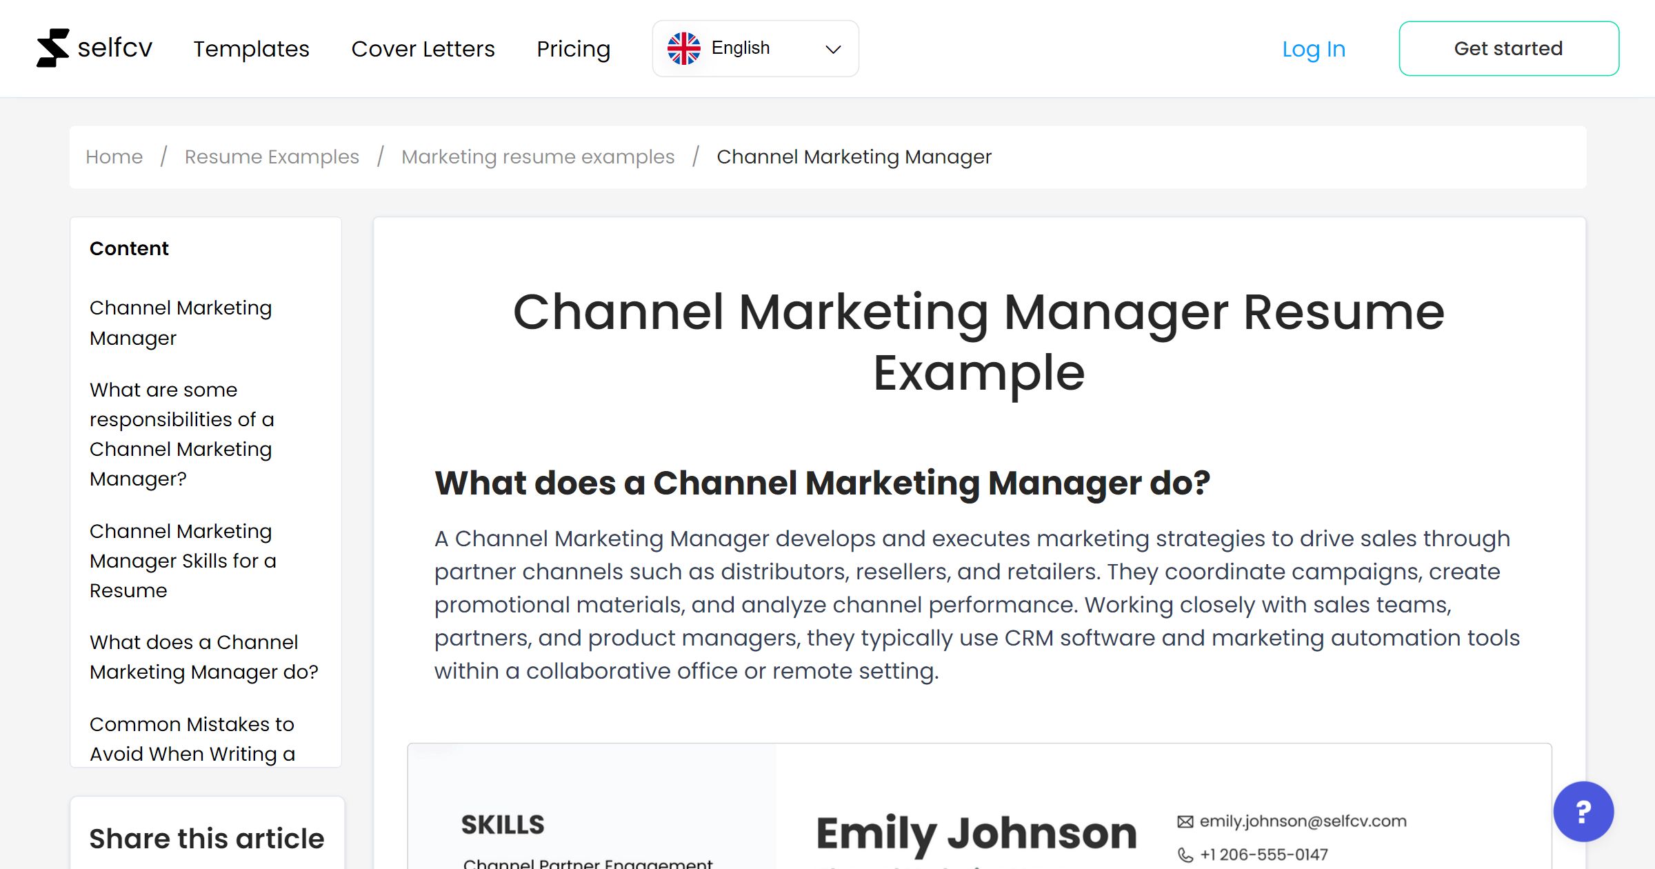1655x869 pixels.
Task: Click the email envelope icon in resume preview
Action: [1185, 821]
